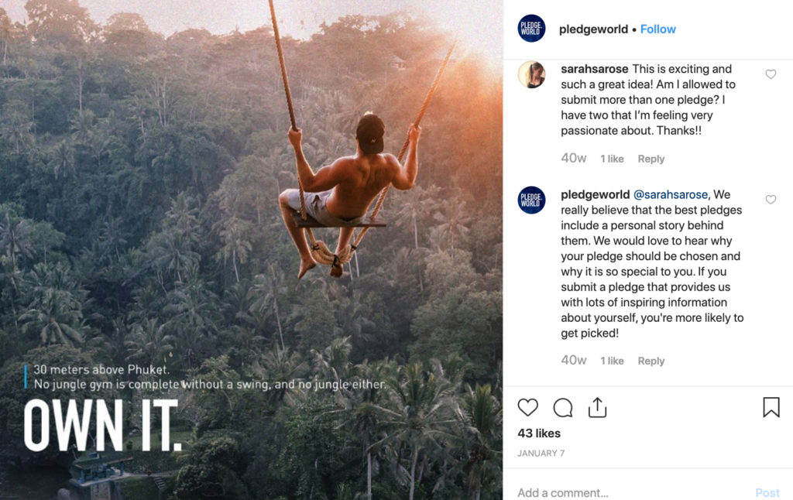The height and width of the screenshot is (500, 793).
Task: Reply to pledgeworld's comment
Action: 651,361
